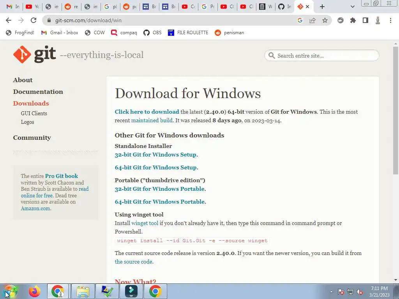Click the address bar URL git-scm.com/download/win
Viewport: 399px width, 299px height.
click(88, 20)
